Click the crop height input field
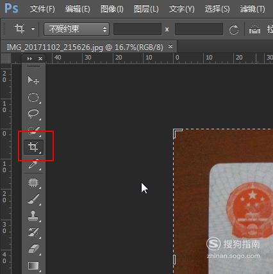 199,29
